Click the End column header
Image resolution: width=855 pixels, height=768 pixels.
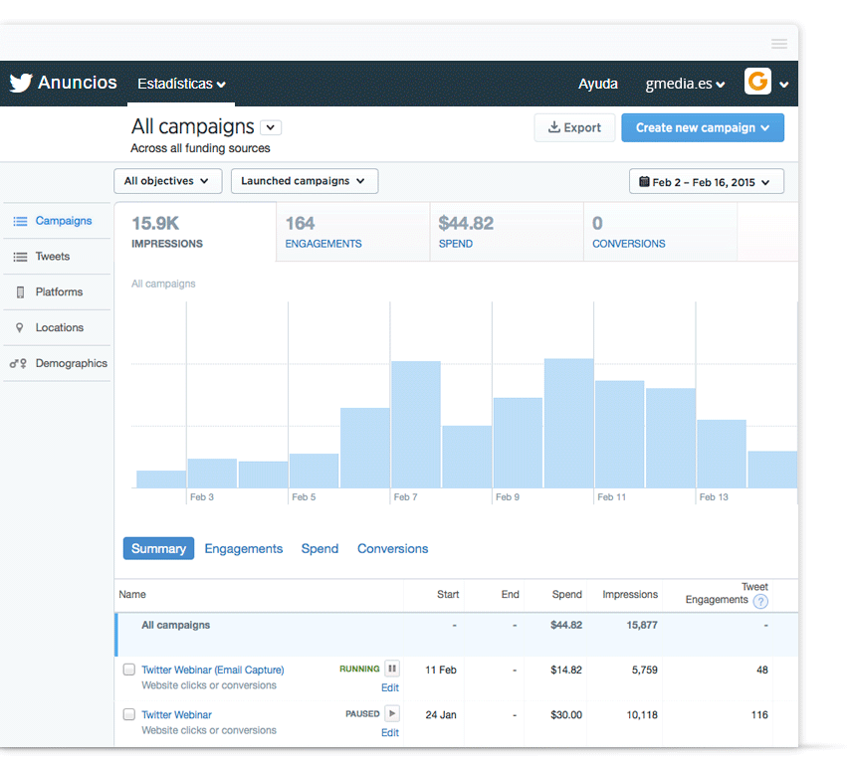(510, 594)
